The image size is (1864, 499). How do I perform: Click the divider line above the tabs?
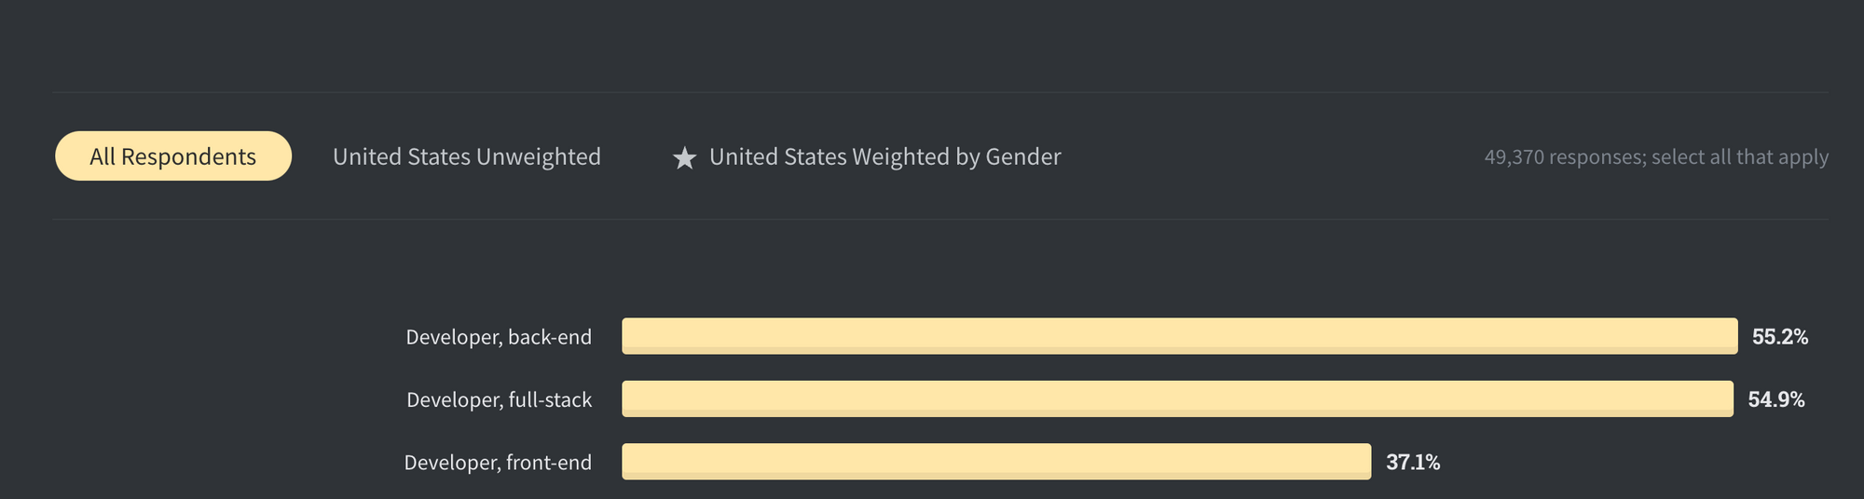click(940, 92)
